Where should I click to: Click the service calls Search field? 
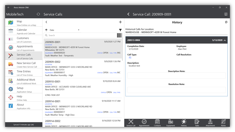pyautogui.click(x=79, y=35)
